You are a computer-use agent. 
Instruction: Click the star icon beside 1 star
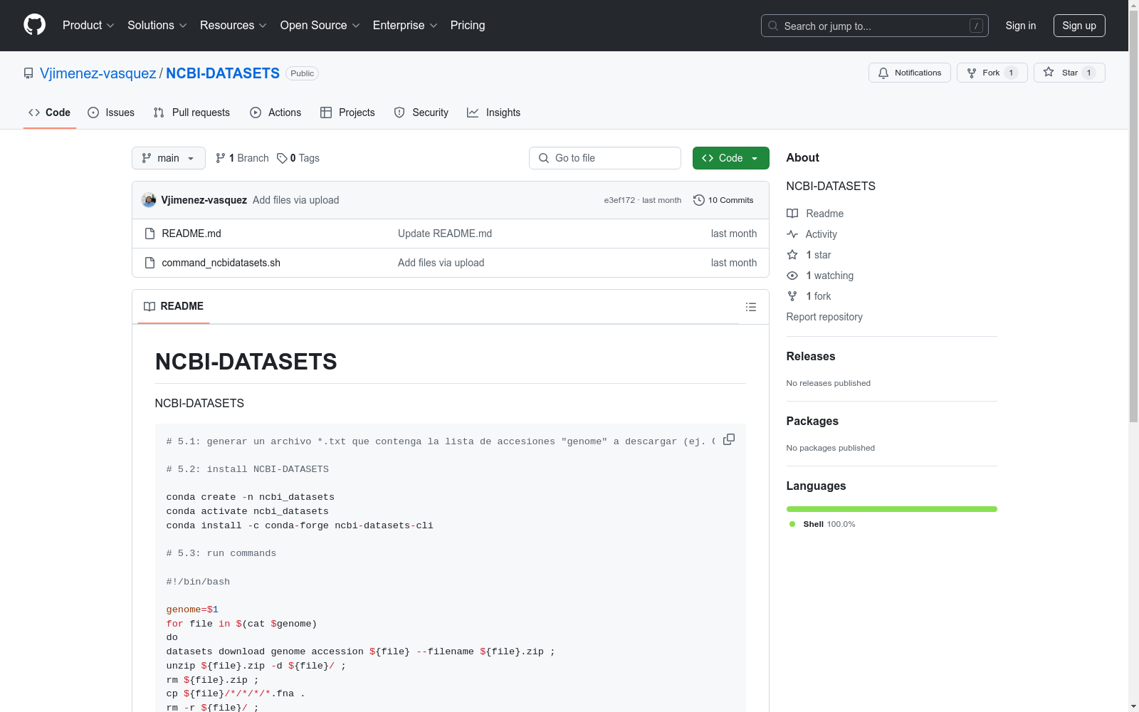792,255
